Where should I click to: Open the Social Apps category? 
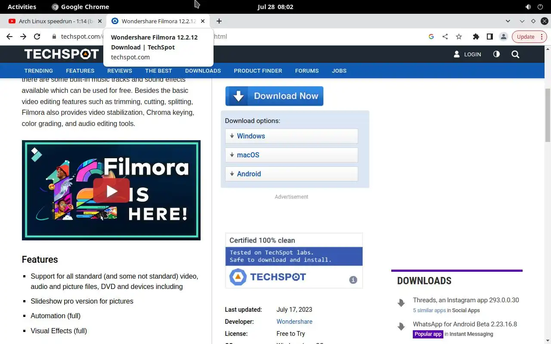pos(466,310)
